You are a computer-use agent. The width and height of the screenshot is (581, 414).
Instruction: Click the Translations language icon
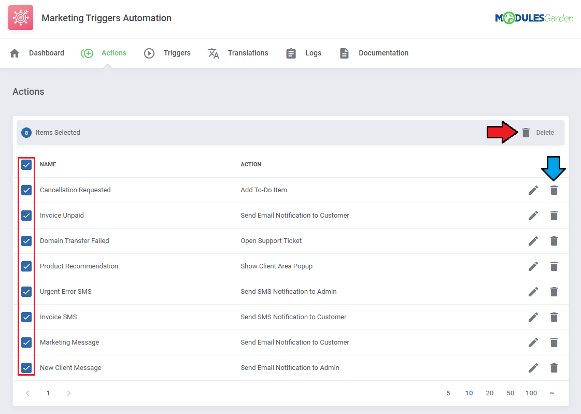point(214,53)
